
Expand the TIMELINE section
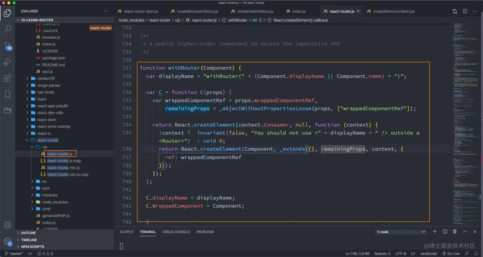pyautogui.click(x=64, y=240)
